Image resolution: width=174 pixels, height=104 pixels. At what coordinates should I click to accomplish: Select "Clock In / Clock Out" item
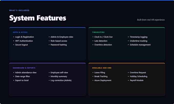point(103,37)
